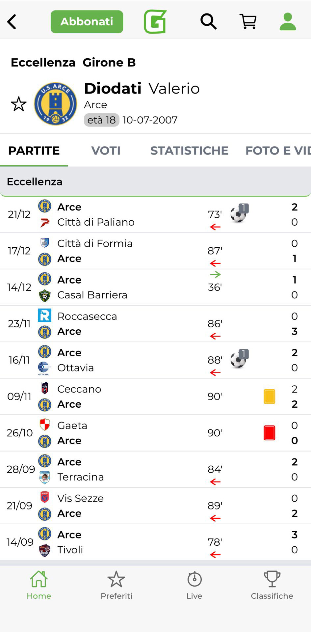Screen dimensions: 311x632
Task: Open the user profile icon
Action: [288, 22]
